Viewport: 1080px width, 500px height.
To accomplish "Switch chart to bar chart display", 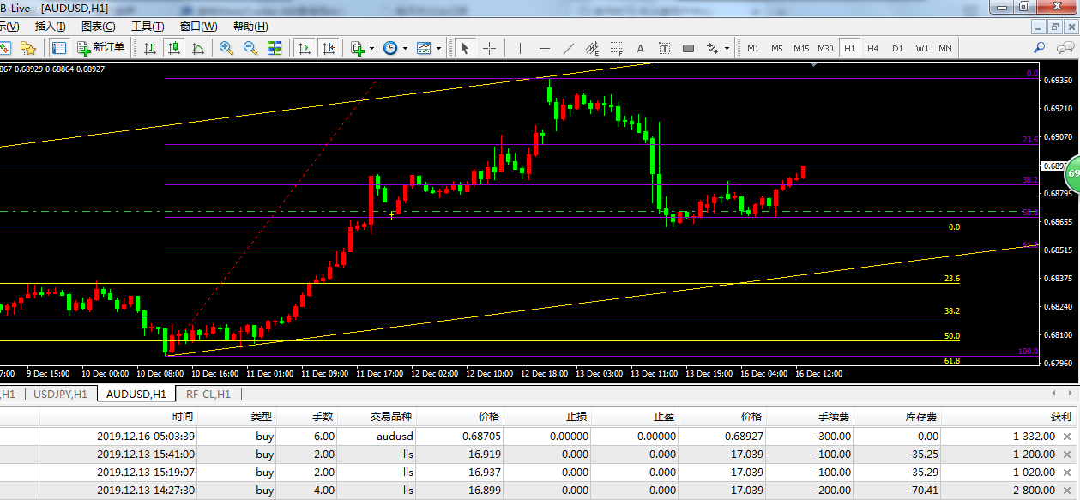I will (150, 48).
